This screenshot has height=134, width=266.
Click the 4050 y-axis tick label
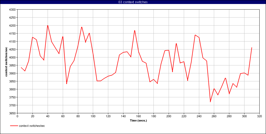[13, 49]
